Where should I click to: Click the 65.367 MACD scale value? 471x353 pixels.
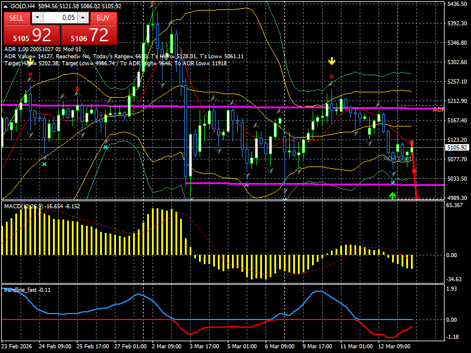click(x=455, y=205)
